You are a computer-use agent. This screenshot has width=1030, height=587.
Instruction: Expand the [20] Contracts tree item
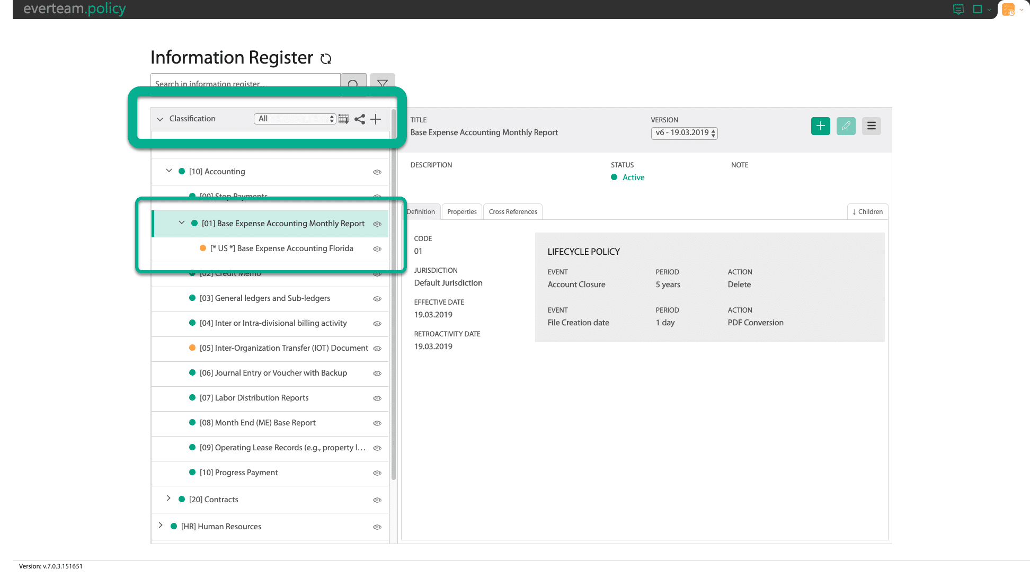click(x=169, y=499)
